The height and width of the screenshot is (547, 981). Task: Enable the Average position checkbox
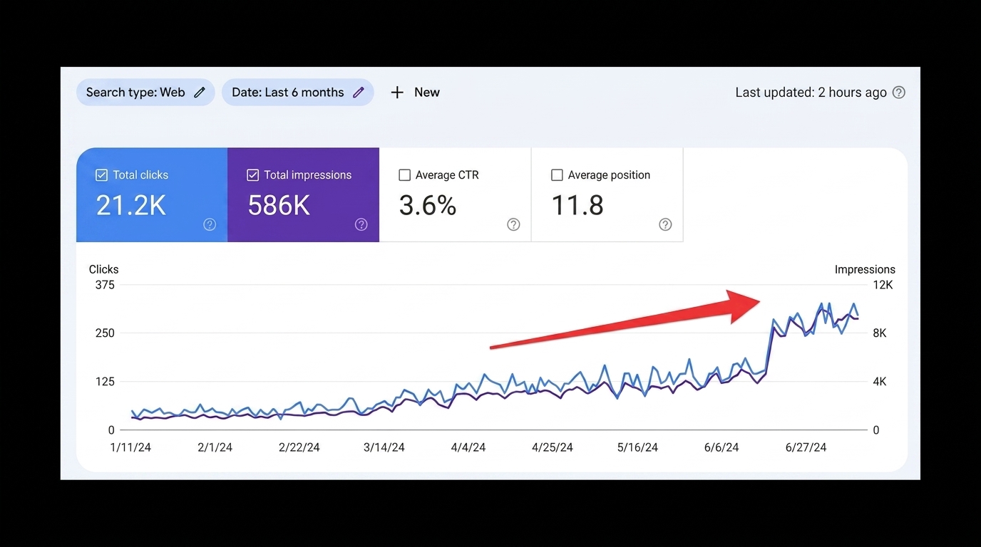pos(557,175)
